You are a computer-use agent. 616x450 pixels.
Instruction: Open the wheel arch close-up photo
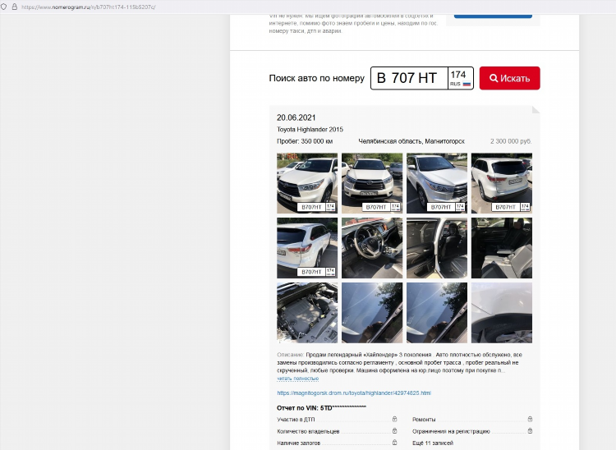click(x=502, y=313)
